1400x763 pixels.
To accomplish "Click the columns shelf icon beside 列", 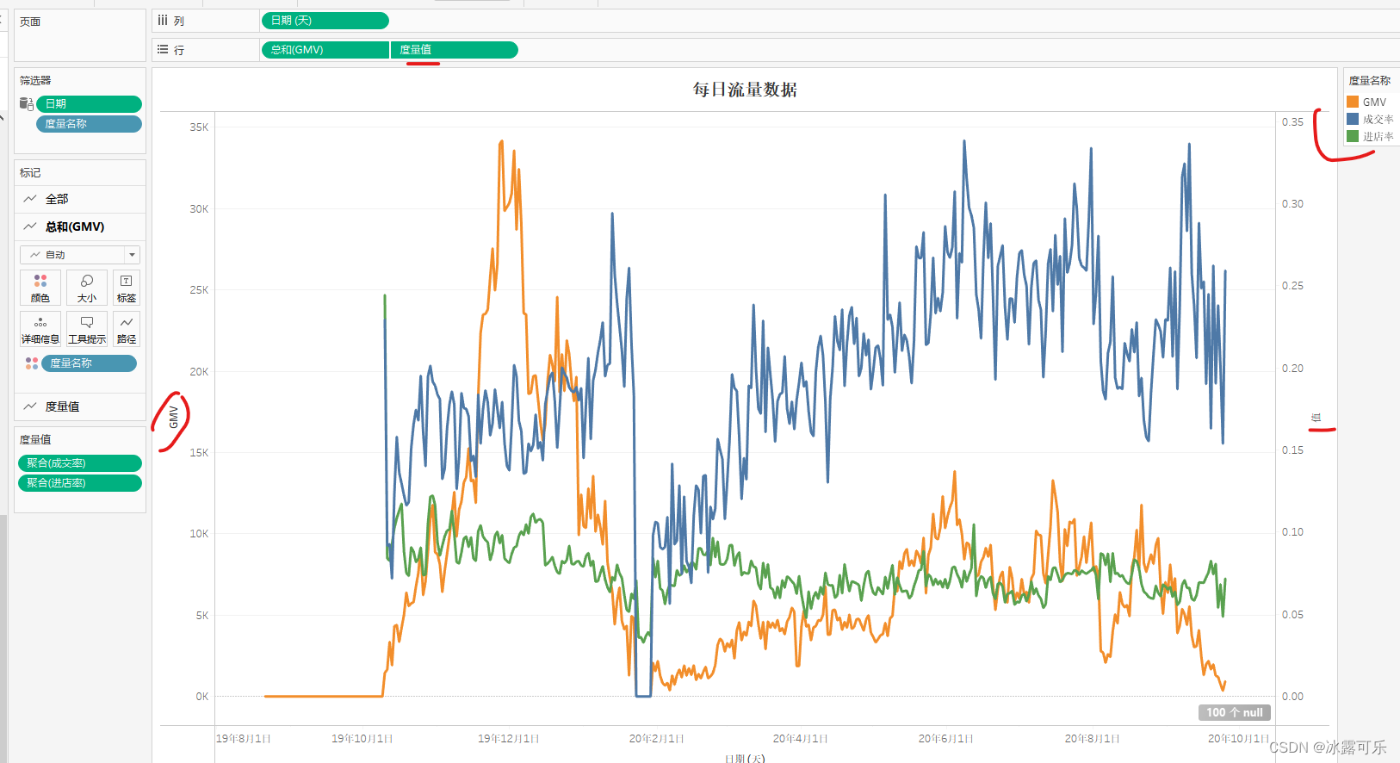I will tap(163, 21).
